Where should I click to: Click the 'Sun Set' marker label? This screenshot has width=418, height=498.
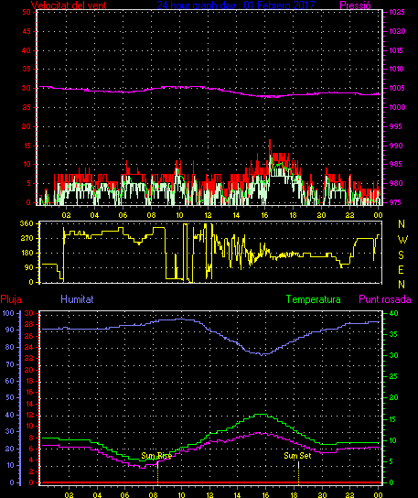click(x=297, y=456)
